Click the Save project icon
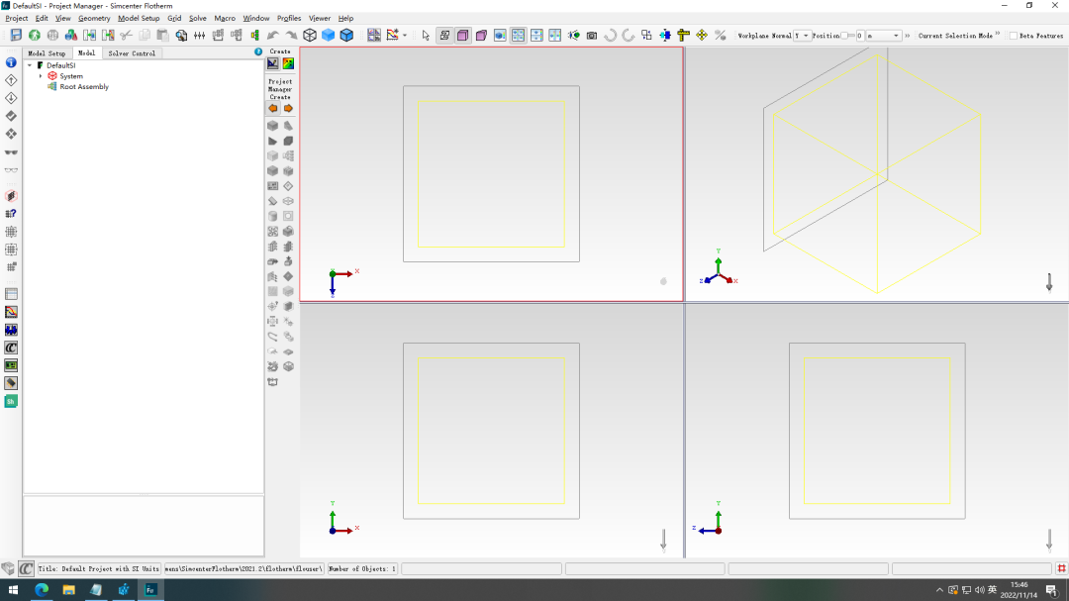 (x=16, y=35)
